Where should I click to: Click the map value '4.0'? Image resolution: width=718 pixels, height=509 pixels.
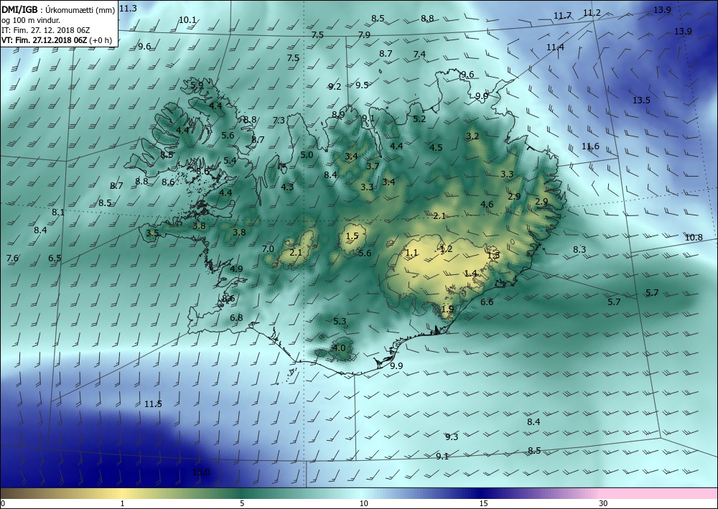pos(338,348)
